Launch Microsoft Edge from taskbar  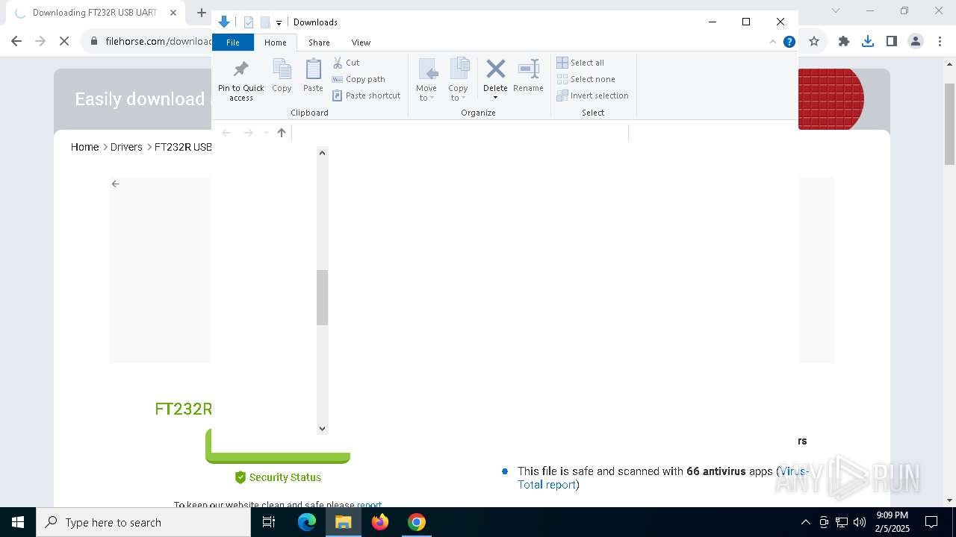pyautogui.click(x=307, y=522)
